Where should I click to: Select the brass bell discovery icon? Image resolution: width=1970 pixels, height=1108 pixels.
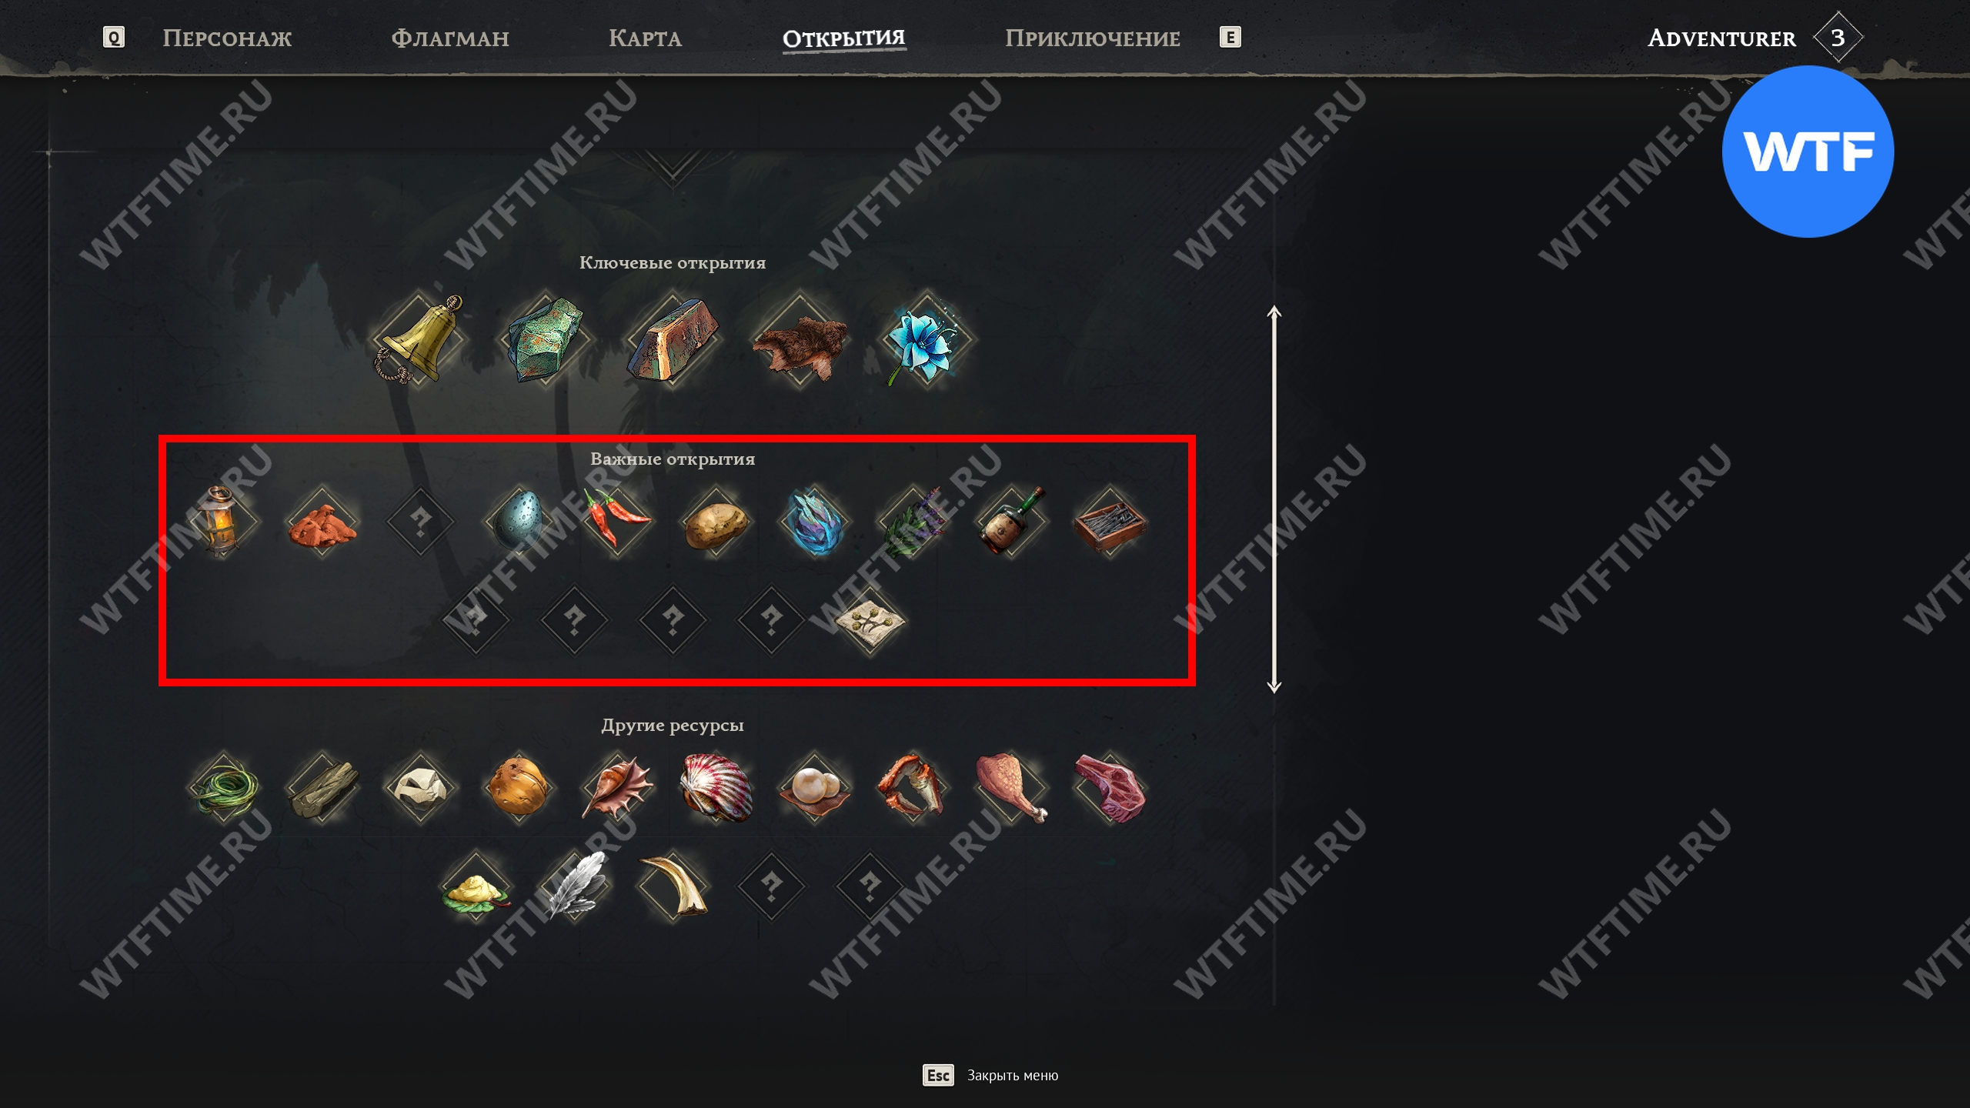419,339
